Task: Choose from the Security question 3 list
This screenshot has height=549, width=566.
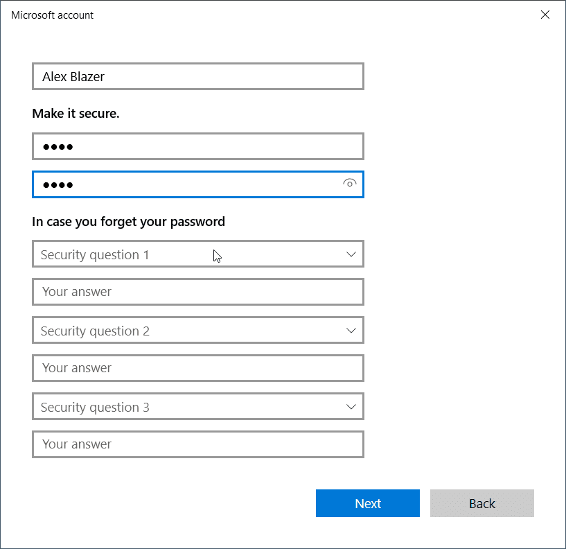Action: pyautogui.click(x=197, y=407)
